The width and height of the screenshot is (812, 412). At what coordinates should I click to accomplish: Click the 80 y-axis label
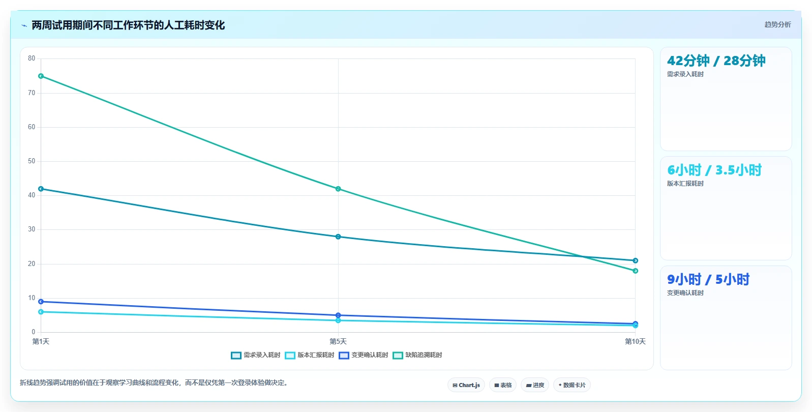click(x=32, y=58)
